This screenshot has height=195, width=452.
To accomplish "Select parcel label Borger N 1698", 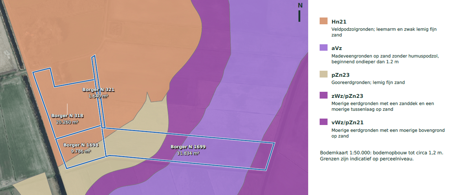I will pyautogui.click(x=81, y=145).
